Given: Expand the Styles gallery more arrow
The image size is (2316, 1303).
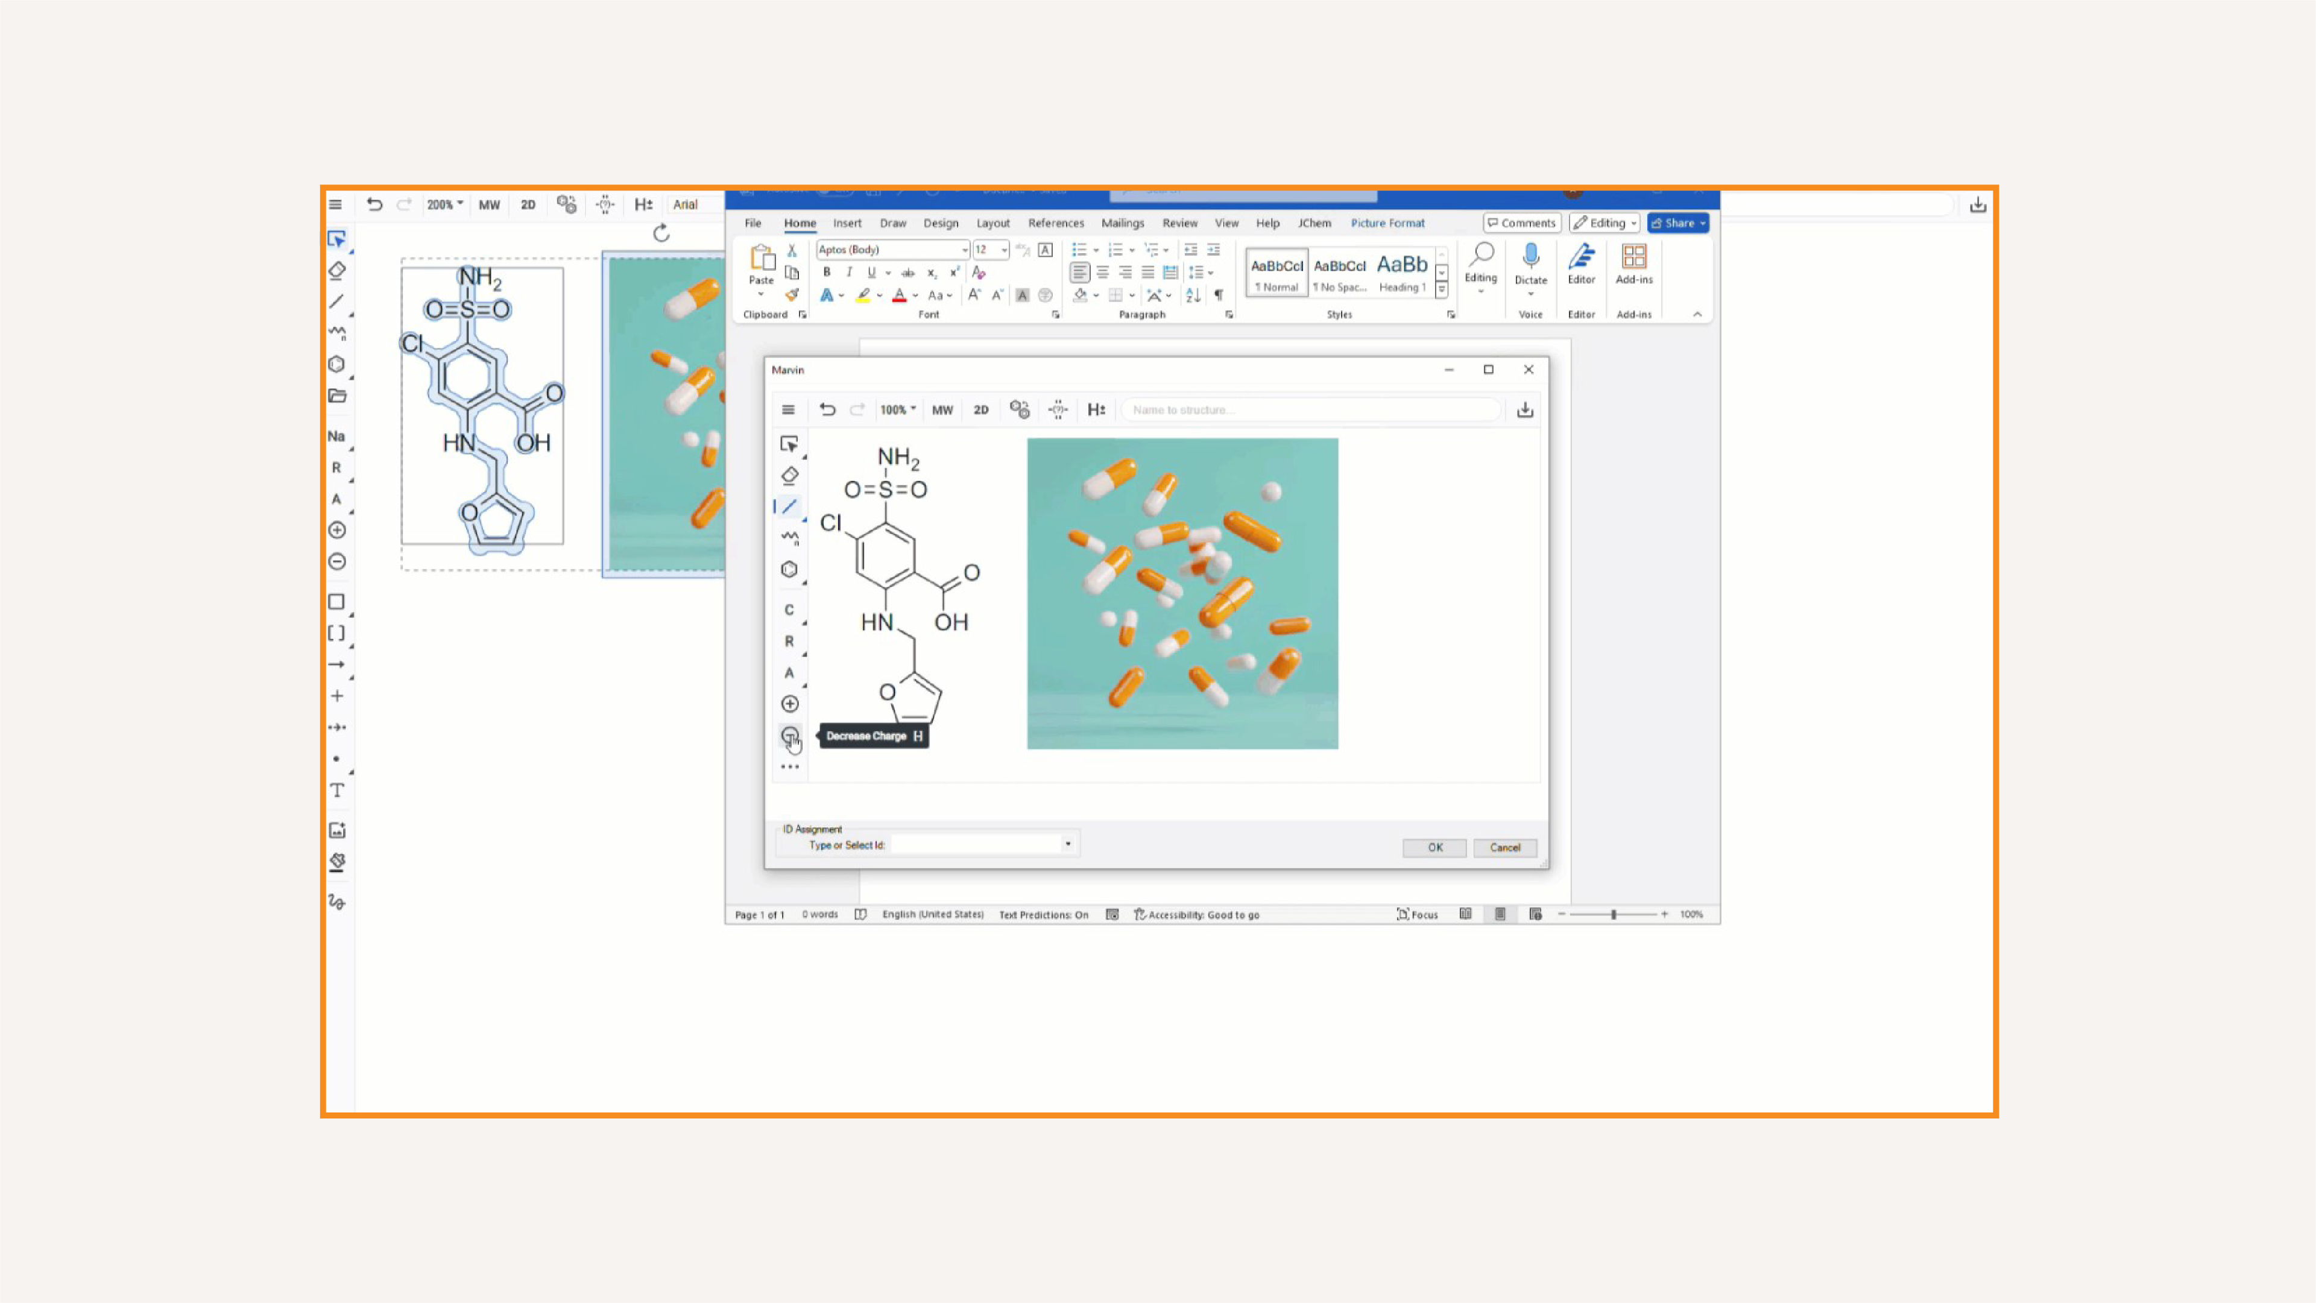Looking at the screenshot, I should point(1442,289).
